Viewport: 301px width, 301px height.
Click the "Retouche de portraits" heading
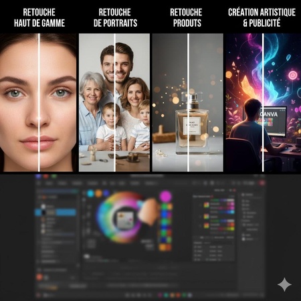(x=115, y=18)
